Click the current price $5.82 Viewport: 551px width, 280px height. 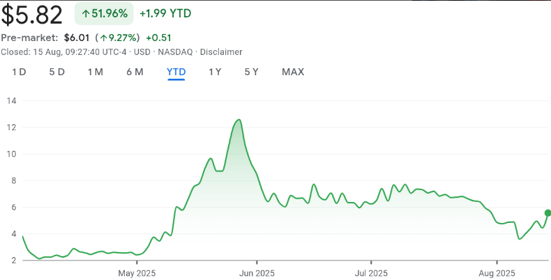click(32, 14)
